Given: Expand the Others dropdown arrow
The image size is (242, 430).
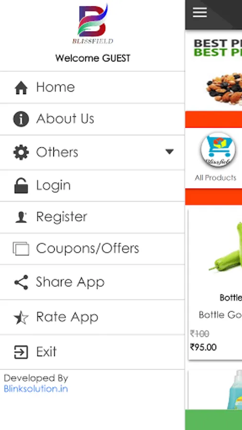Looking at the screenshot, I should (x=170, y=151).
